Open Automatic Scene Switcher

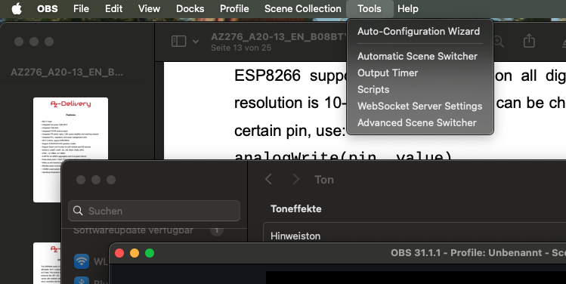point(417,57)
